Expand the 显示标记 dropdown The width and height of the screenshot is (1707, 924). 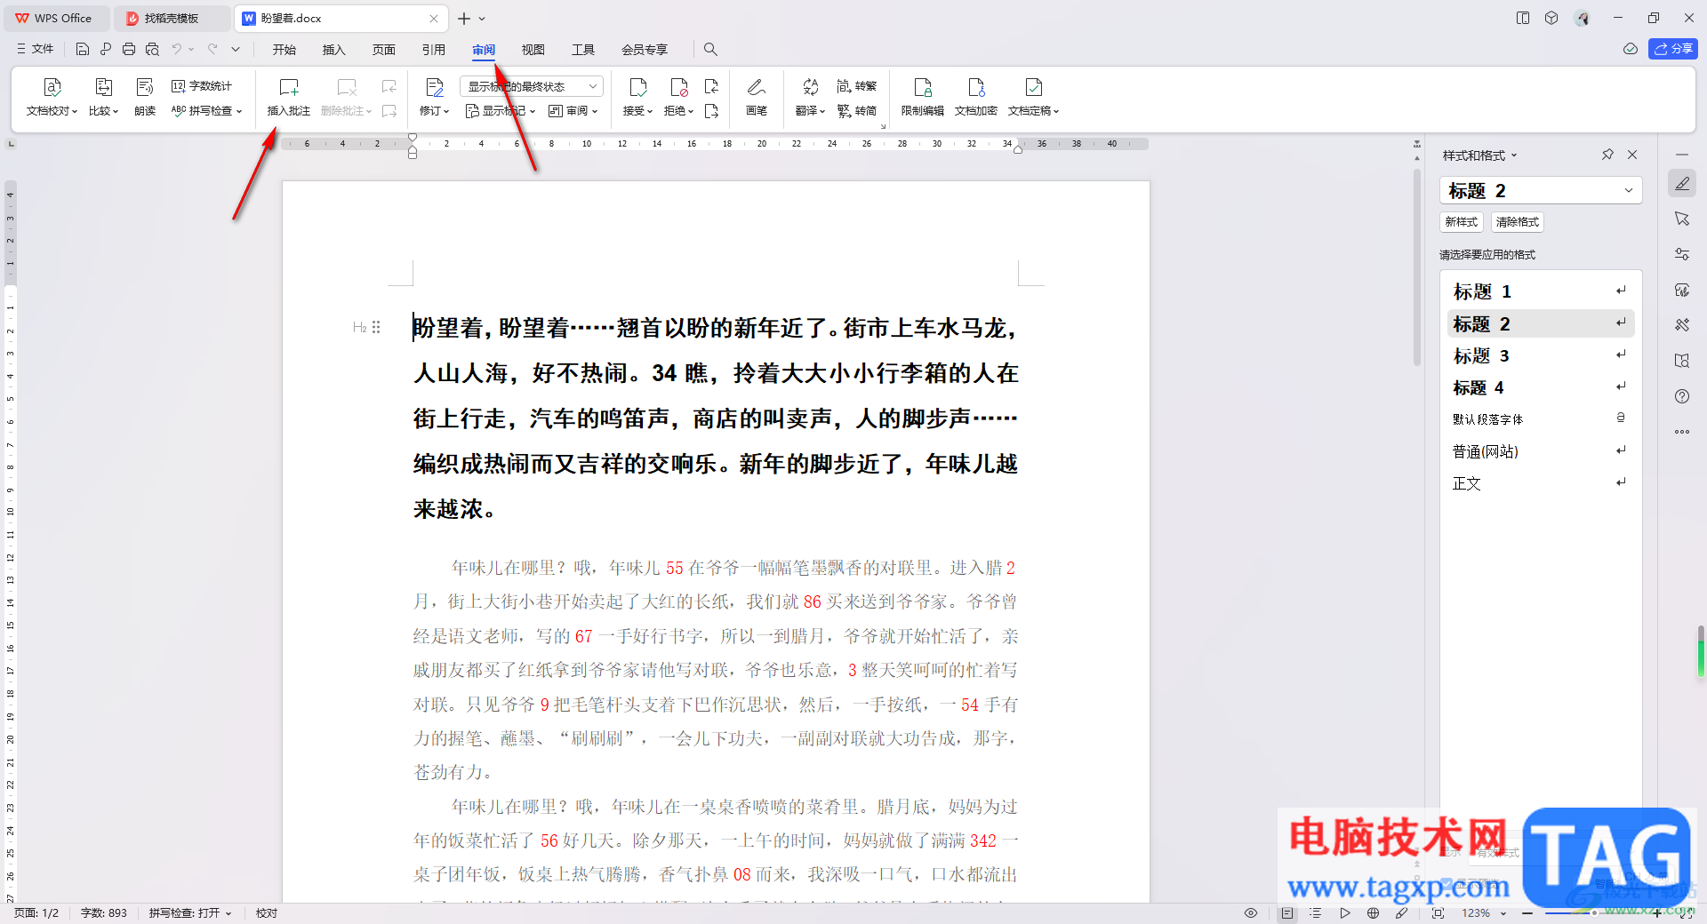pyautogui.click(x=501, y=111)
